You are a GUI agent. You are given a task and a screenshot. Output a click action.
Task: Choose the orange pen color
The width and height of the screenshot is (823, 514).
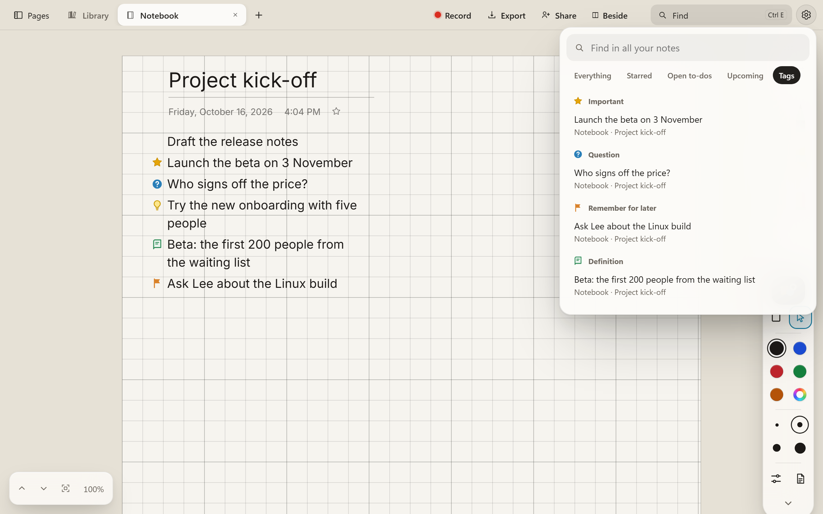pyautogui.click(x=776, y=394)
